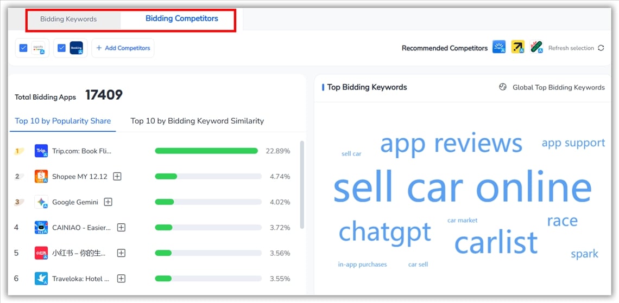Click the 'sell car online' keyword in word cloud
Viewport: 619px width, 303px height.
[462, 188]
